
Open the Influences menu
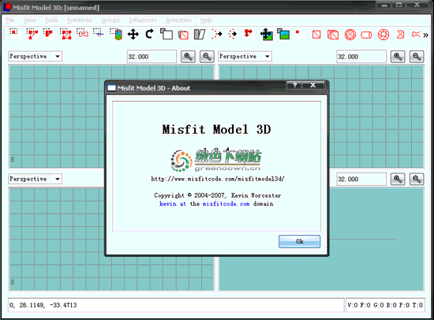(143, 20)
